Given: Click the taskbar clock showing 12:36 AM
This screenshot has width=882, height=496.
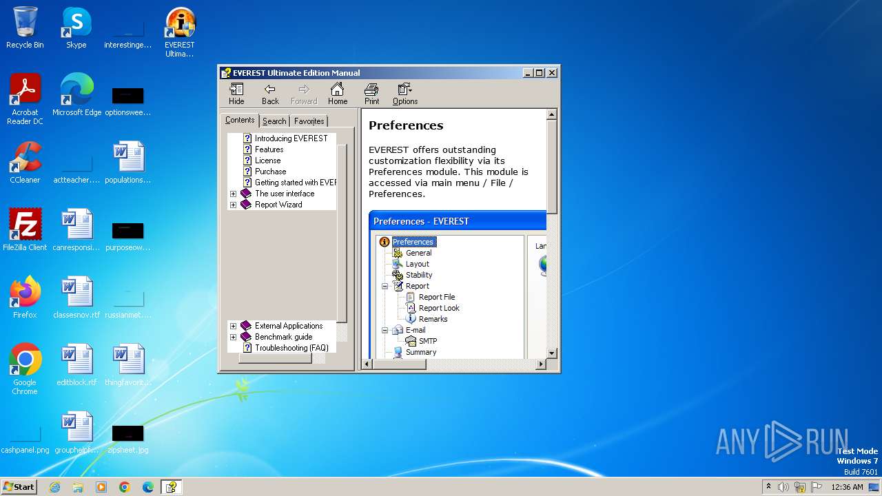Looking at the screenshot, I should [x=847, y=487].
